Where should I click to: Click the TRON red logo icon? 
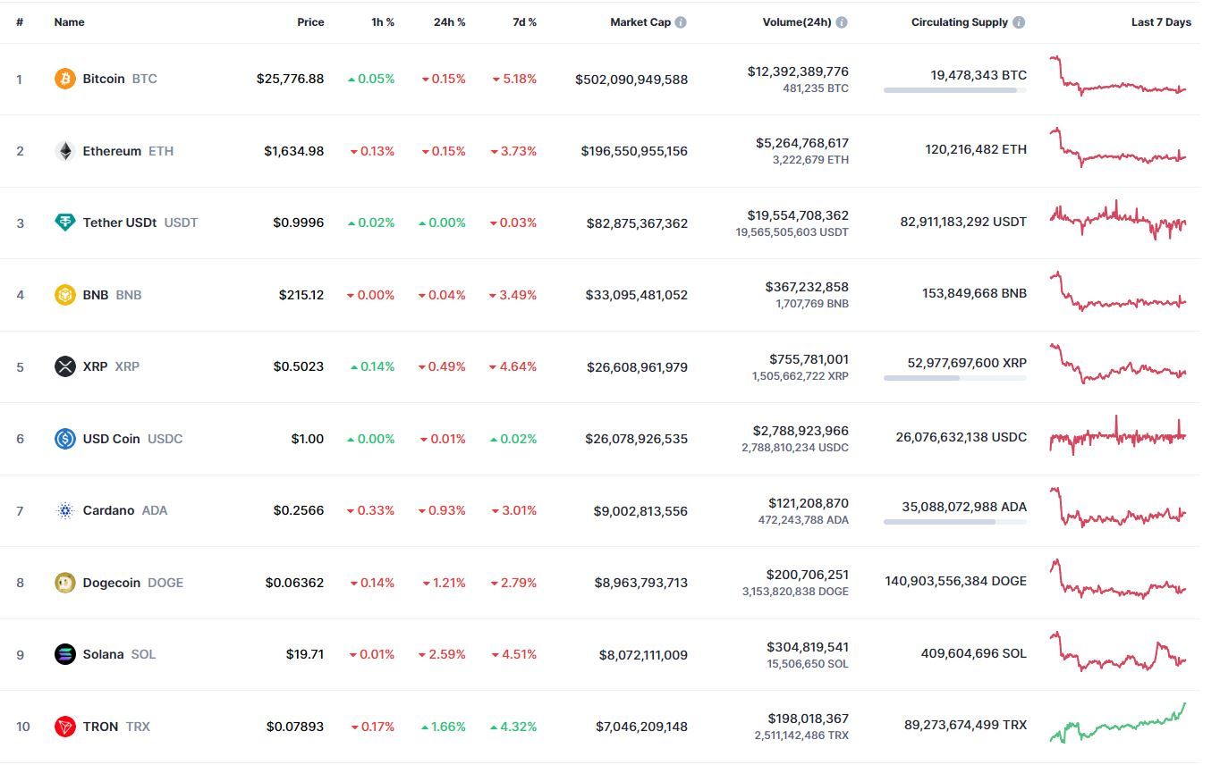pyautogui.click(x=65, y=727)
